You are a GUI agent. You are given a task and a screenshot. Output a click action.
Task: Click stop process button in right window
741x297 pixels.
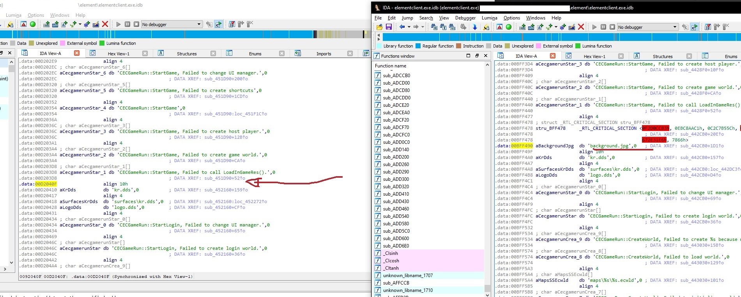(612, 27)
